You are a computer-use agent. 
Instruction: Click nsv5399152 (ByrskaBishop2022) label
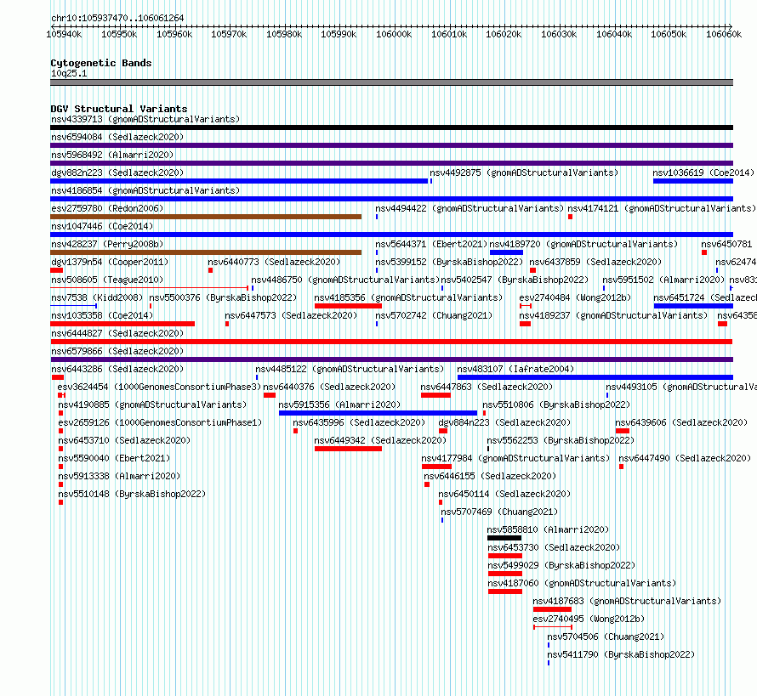click(449, 262)
